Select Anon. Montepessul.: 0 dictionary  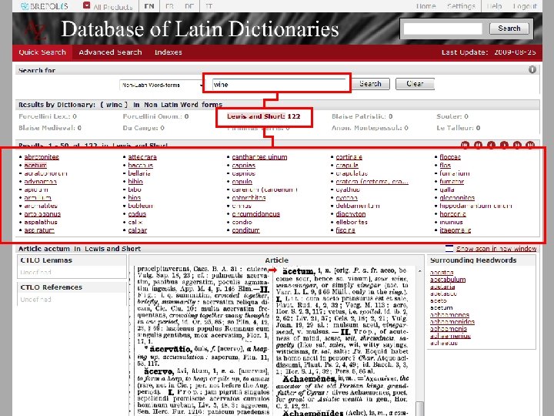tap(370, 128)
